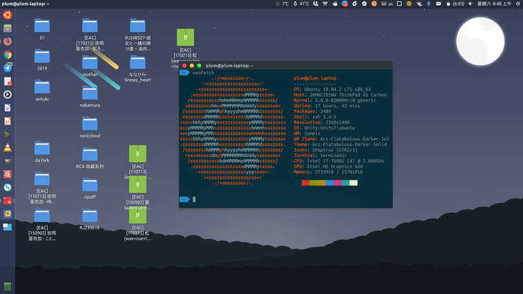Open the Trash in the launcher
The height and width of the screenshot is (294, 523).
[8, 286]
